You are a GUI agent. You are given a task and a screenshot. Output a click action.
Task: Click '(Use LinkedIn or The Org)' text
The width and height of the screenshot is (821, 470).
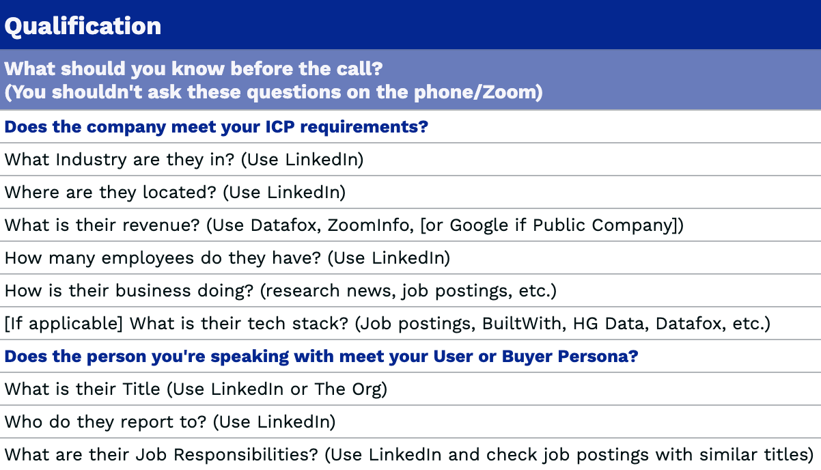[x=280, y=389]
